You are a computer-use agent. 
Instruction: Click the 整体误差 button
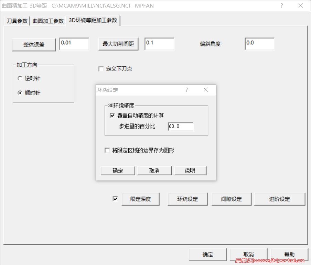coord(34,45)
